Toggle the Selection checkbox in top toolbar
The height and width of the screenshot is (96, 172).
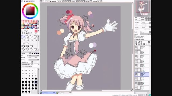pyautogui.click(x=51, y=1)
